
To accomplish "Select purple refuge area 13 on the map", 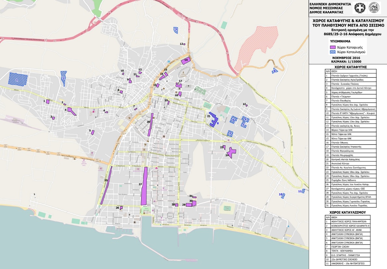I will point(184,44).
